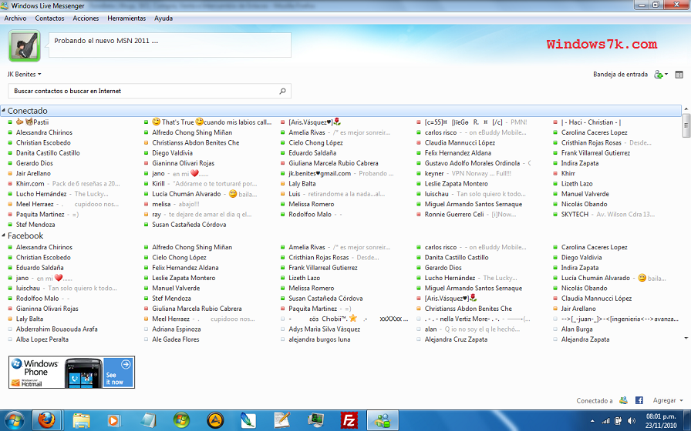Click the add contact icon near Bandeja de entrada
Image resolution: width=691 pixels, height=431 pixels.
tap(659, 75)
